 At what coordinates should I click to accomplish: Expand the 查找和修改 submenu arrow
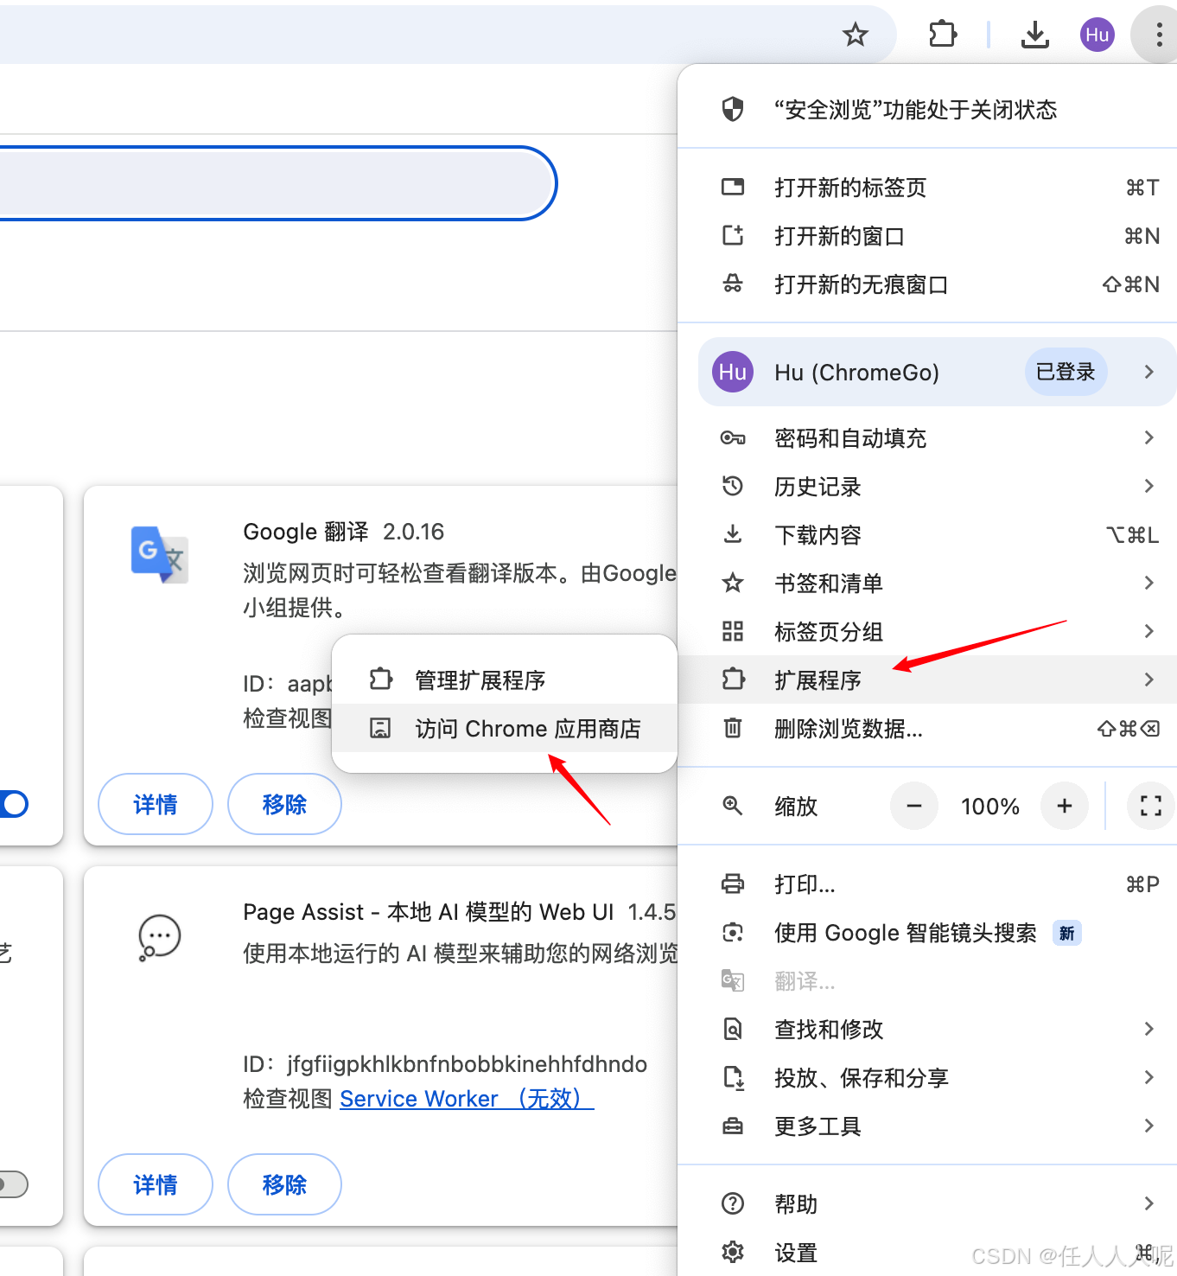click(1148, 1029)
